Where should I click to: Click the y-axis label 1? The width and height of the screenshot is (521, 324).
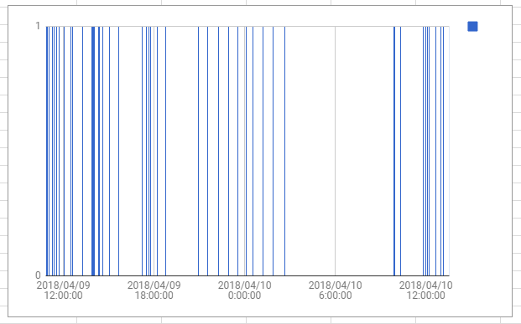tap(38, 26)
